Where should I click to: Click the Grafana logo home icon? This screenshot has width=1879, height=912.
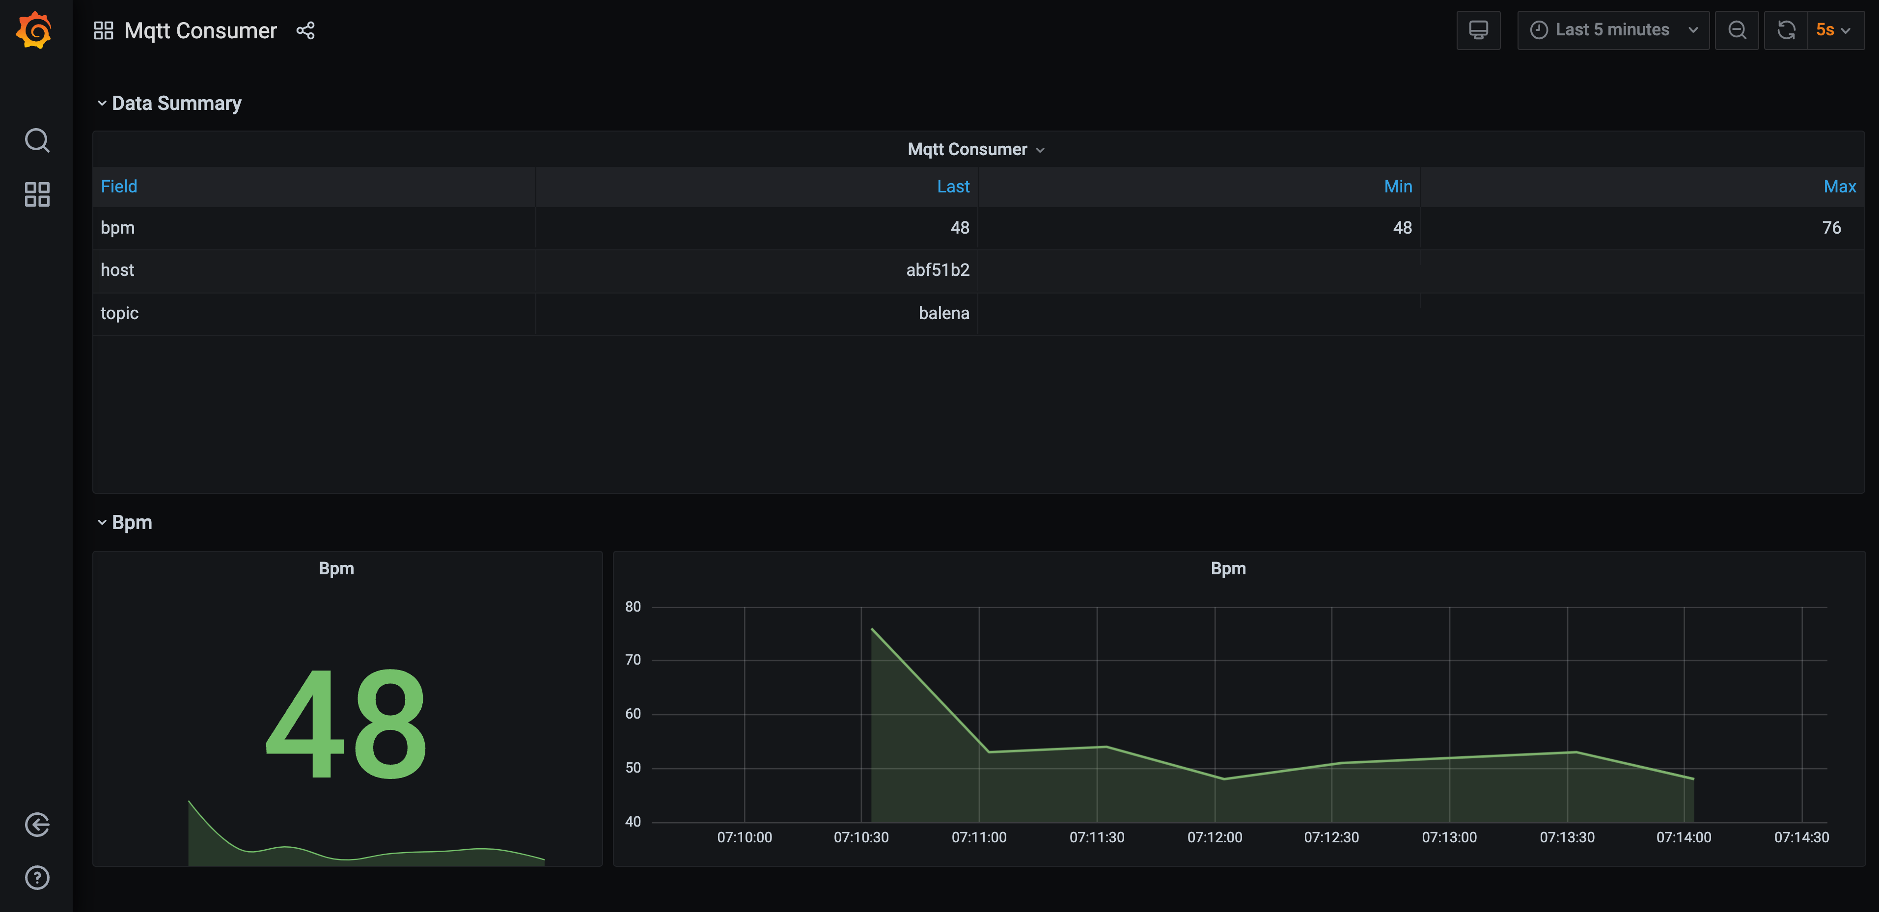(x=34, y=30)
